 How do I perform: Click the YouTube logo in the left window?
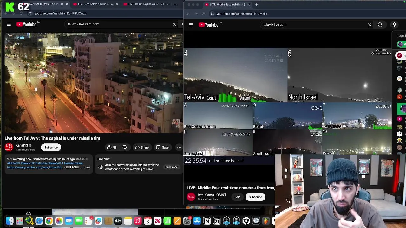tap(27, 24)
